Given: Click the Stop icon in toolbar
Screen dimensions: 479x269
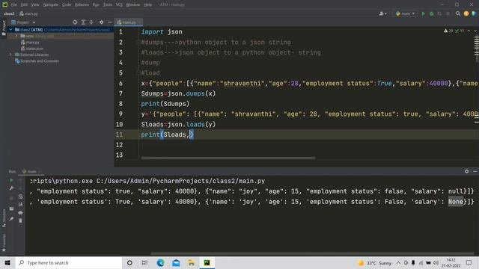Looking at the screenshot, I should click(x=448, y=13).
